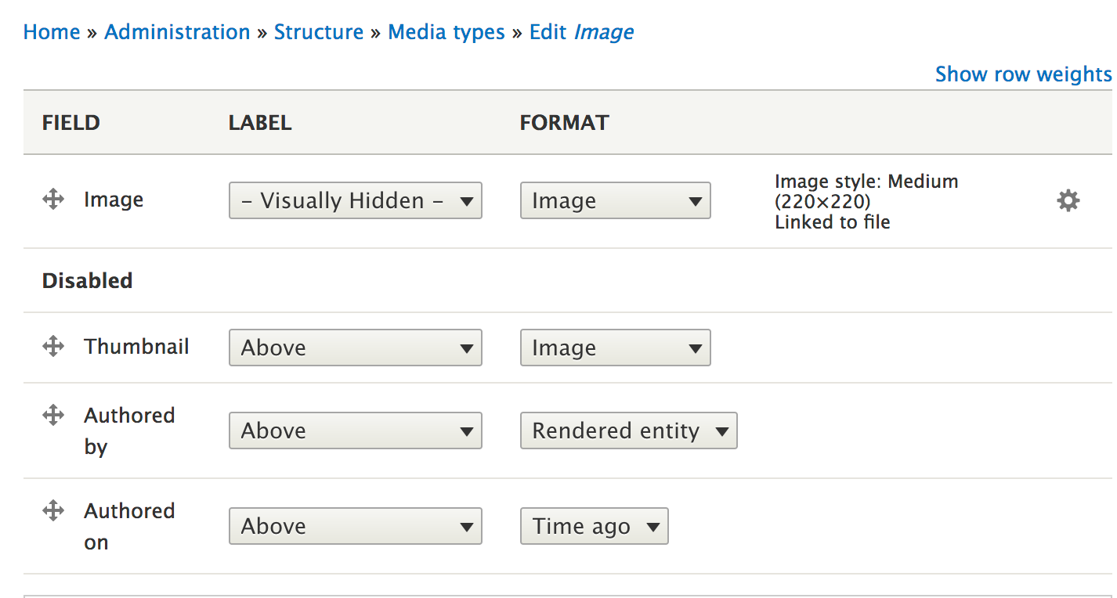Click the drag handle next to Authored on
This screenshot has height=598, width=1117.
pyautogui.click(x=52, y=510)
